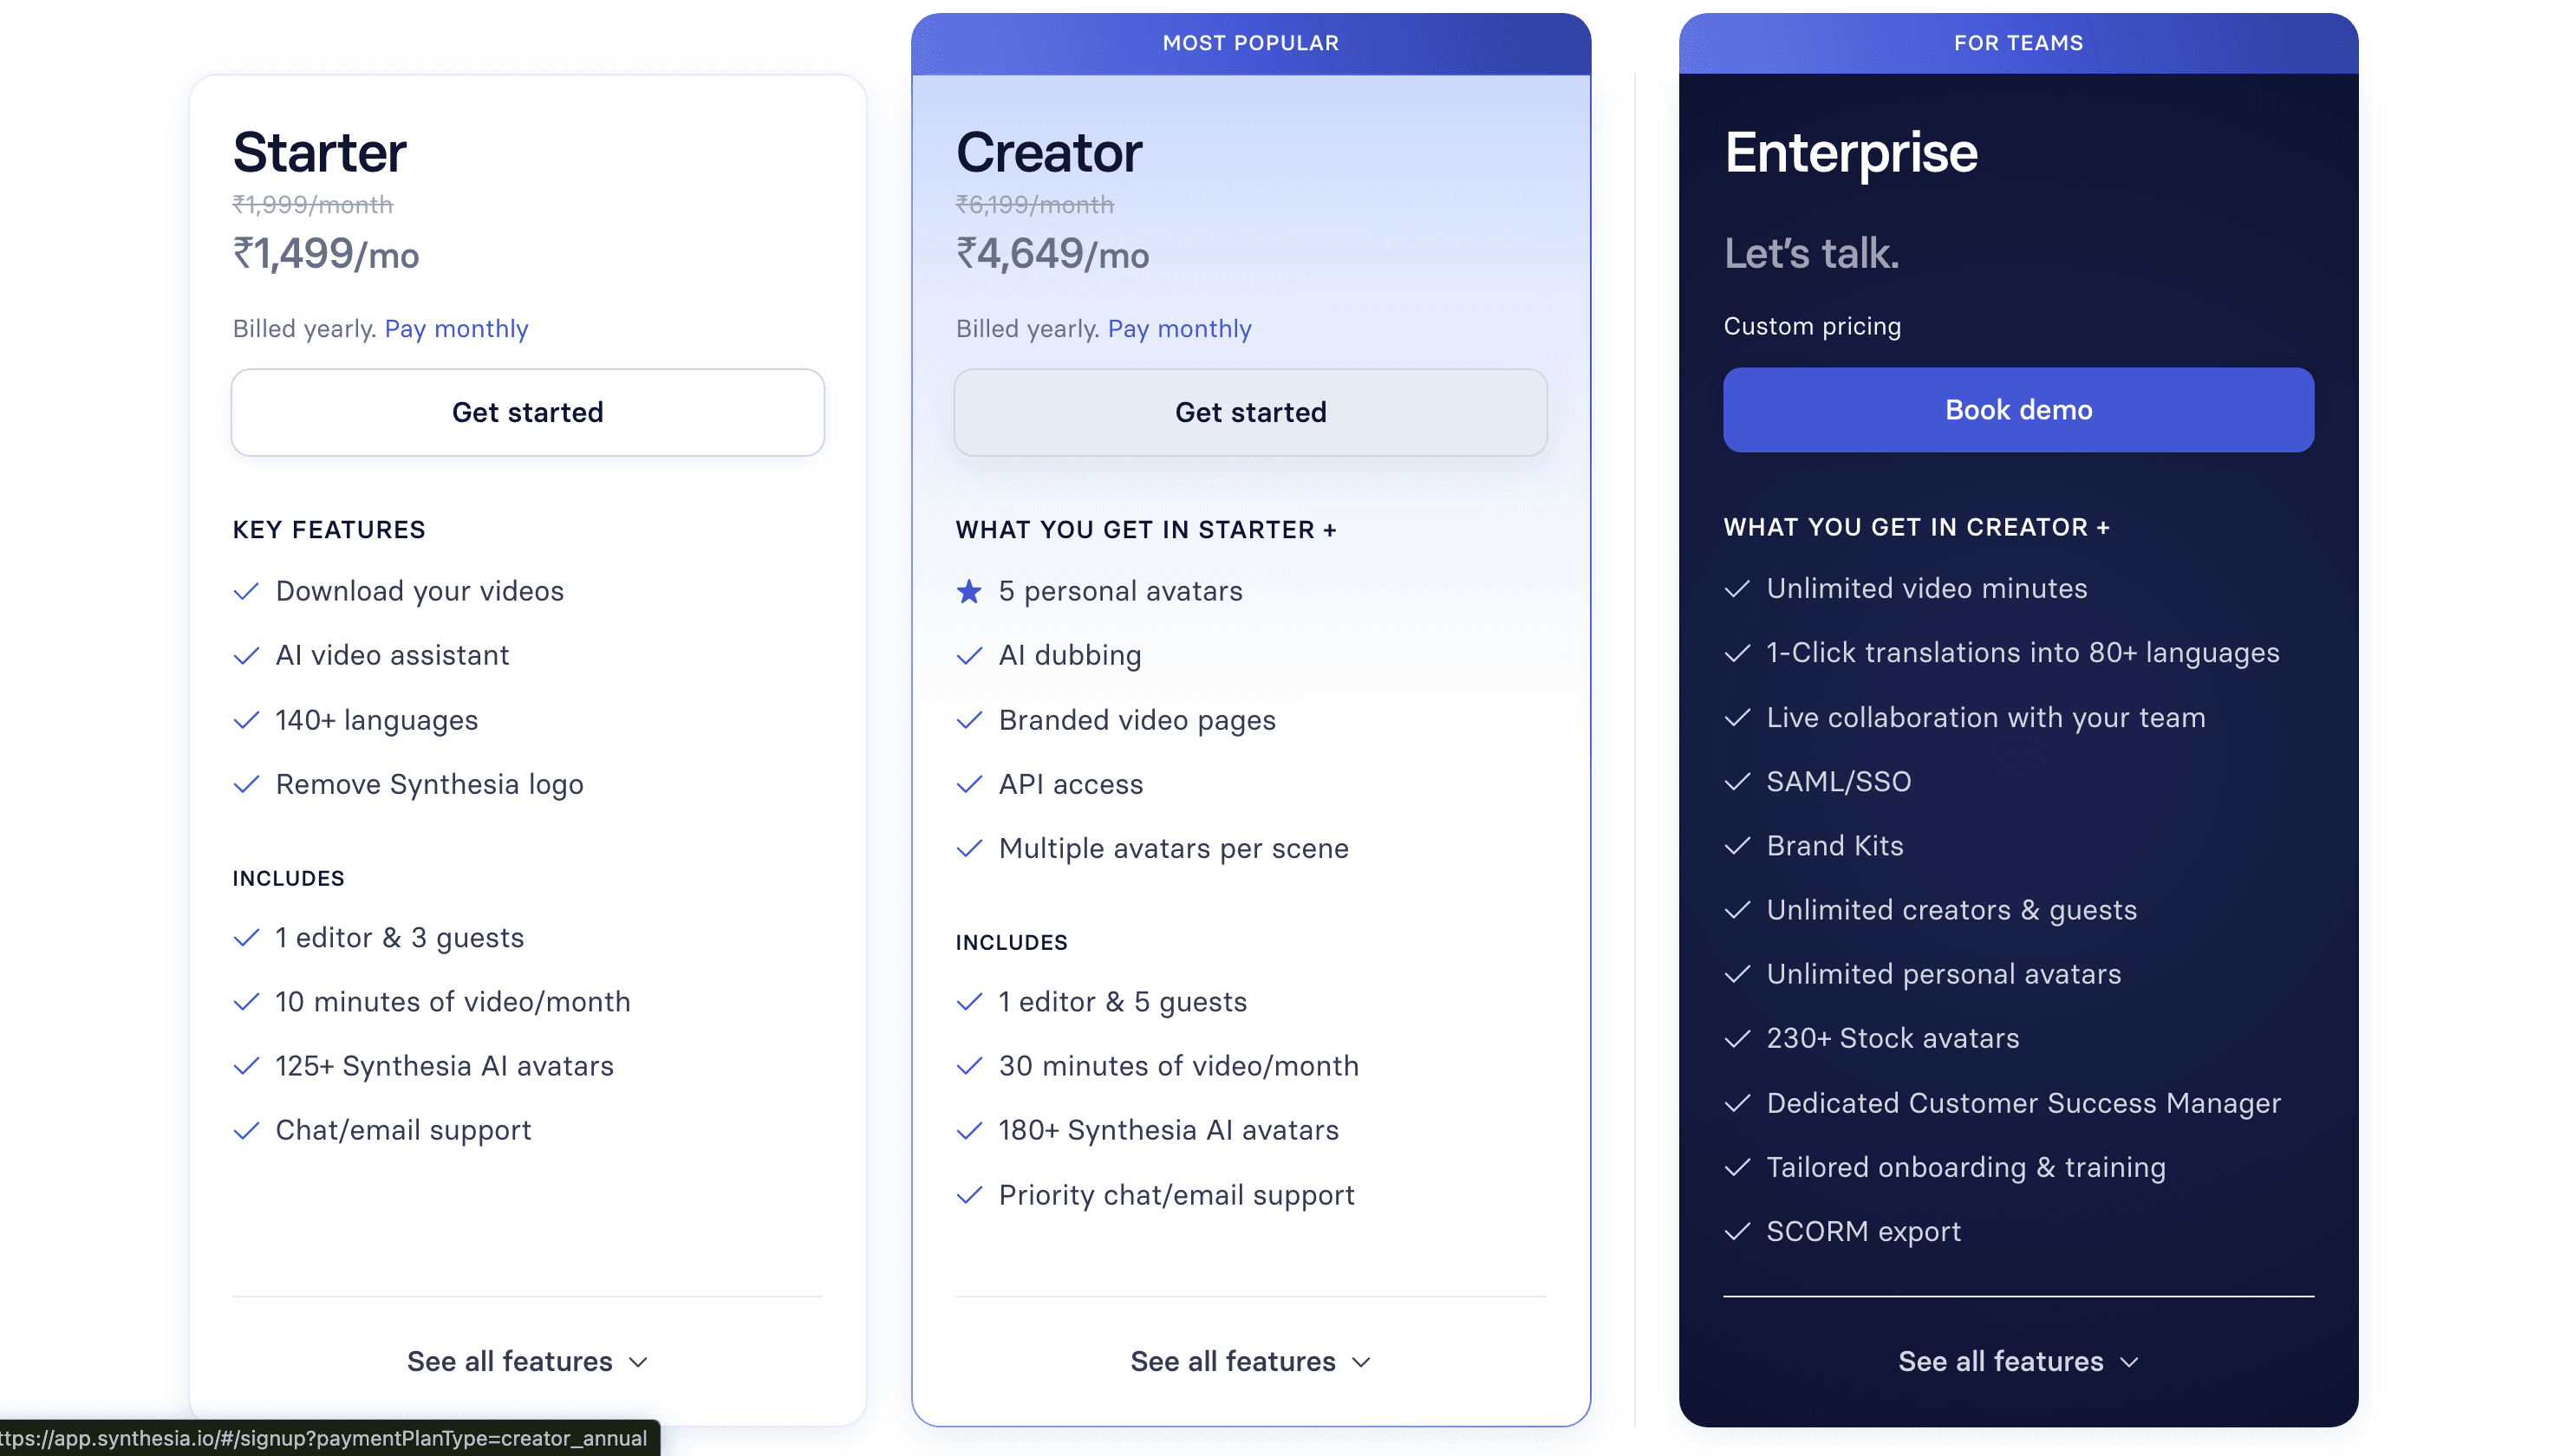Click the Starter plan title
This screenshot has width=2554, height=1456.
pos(320,152)
